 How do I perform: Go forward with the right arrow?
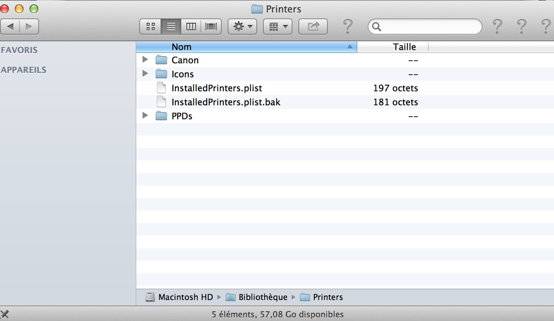29,27
